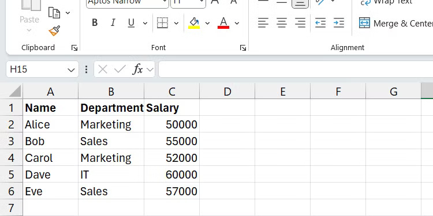Click Marketing in Alice's row

[x=111, y=124]
